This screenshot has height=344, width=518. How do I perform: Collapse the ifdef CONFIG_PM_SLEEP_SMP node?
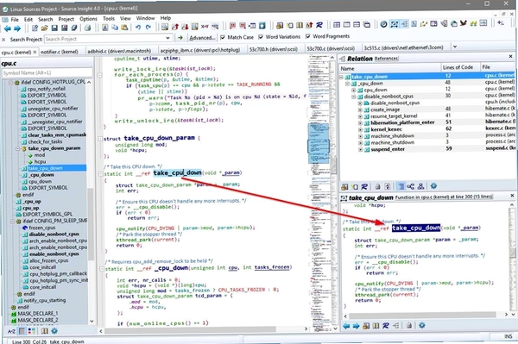click(12, 221)
